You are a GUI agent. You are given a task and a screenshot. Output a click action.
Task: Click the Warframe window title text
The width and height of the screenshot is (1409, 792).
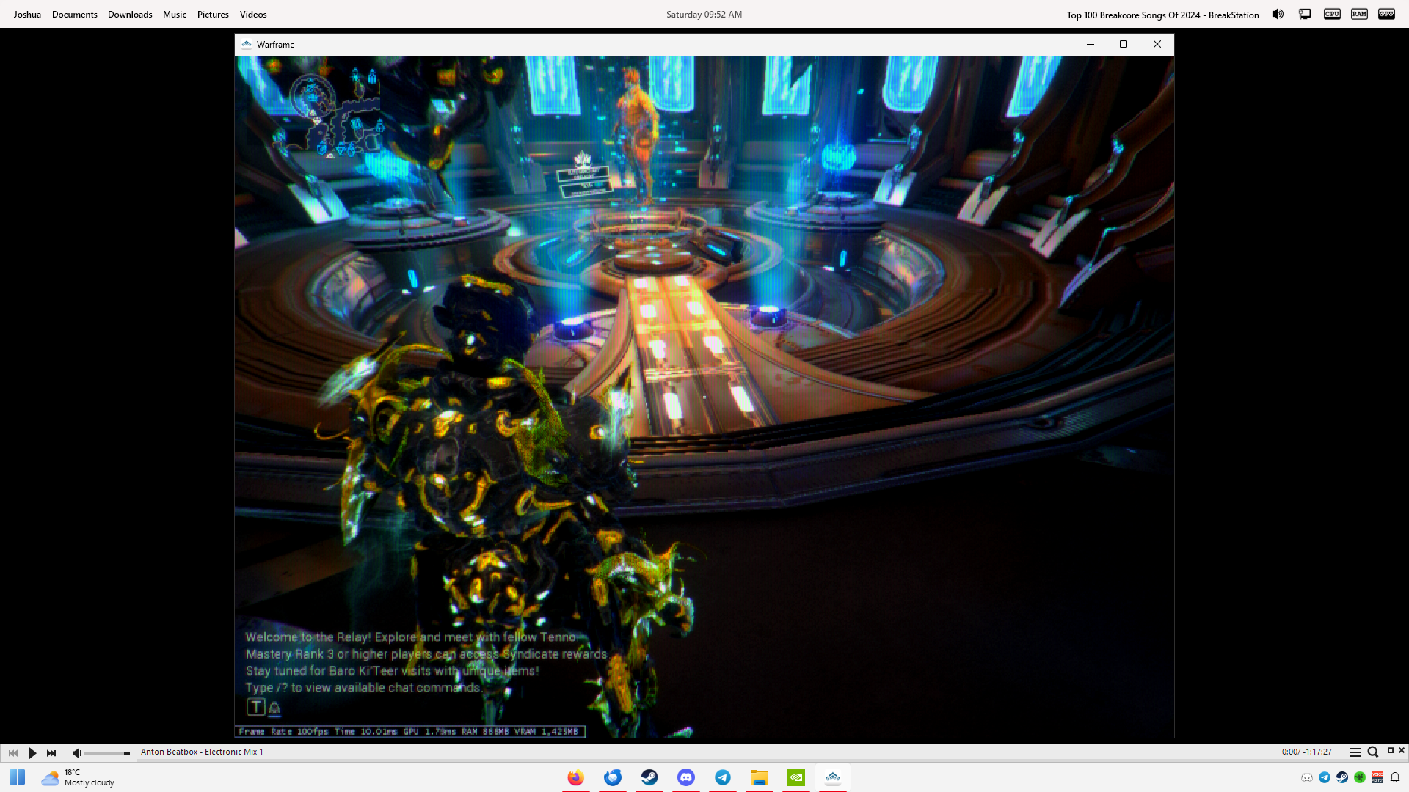pyautogui.click(x=276, y=45)
